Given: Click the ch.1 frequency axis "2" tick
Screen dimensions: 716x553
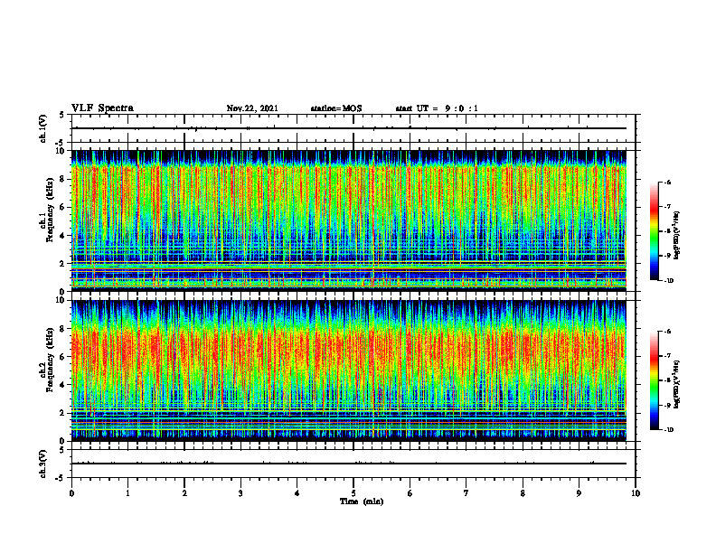Looking at the screenshot, I should coord(63,263).
